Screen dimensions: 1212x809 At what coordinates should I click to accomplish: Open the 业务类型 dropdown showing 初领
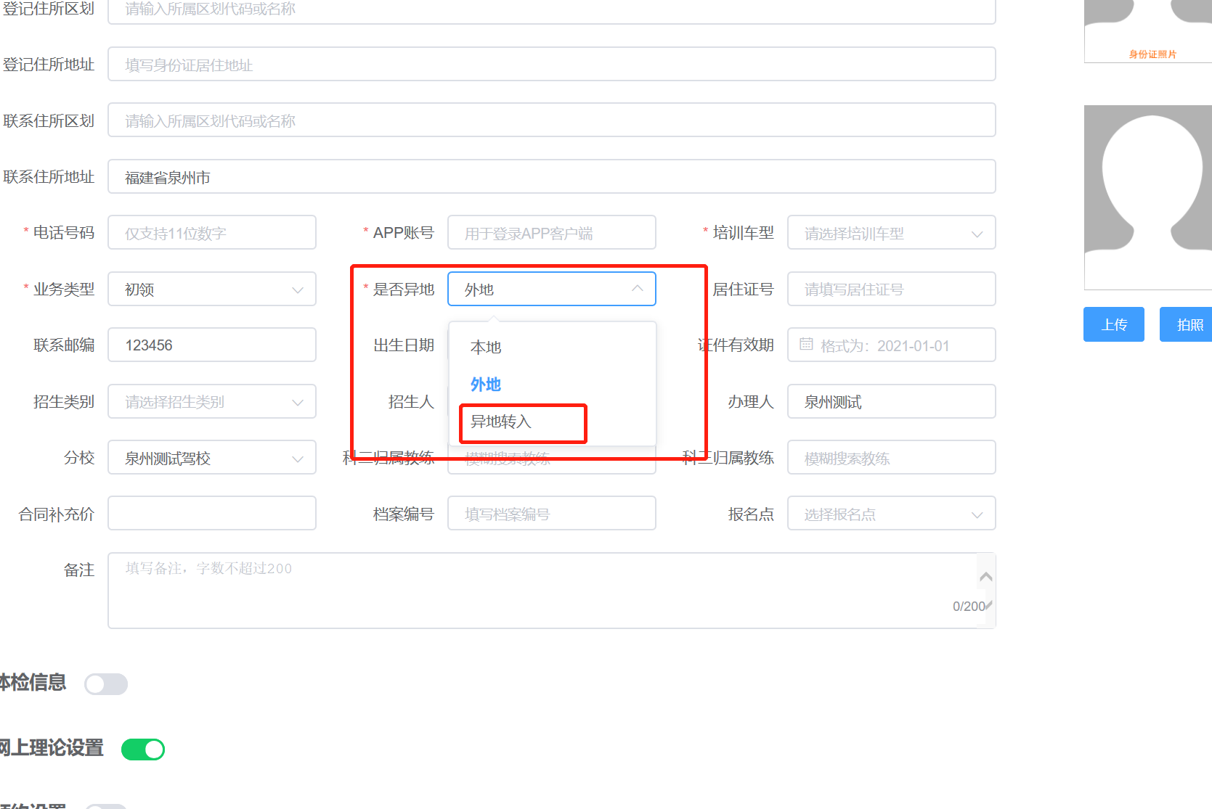pos(211,289)
